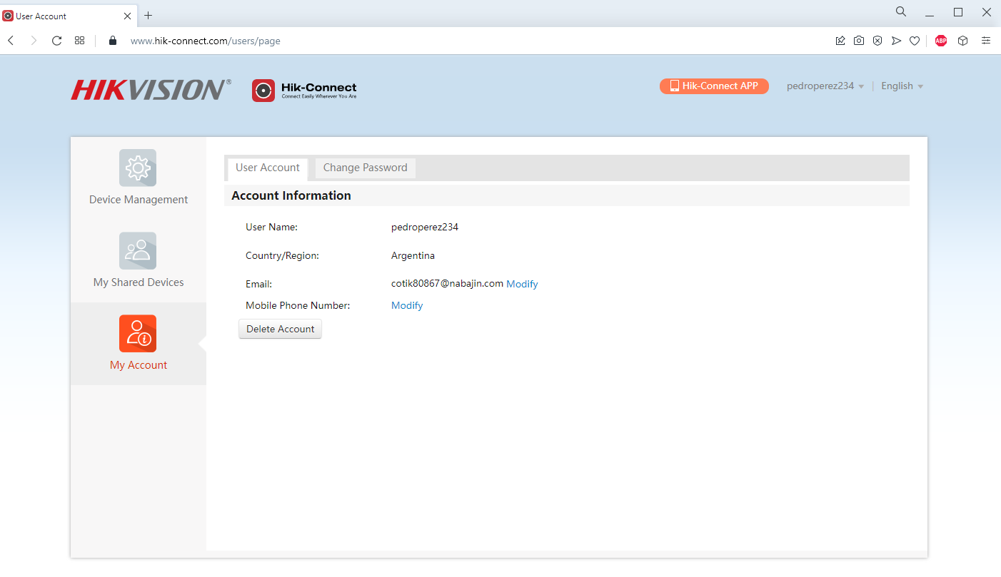This screenshot has height=577, width=1001.
Task: Expand the English language dropdown
Action: [x=902, y=86]
